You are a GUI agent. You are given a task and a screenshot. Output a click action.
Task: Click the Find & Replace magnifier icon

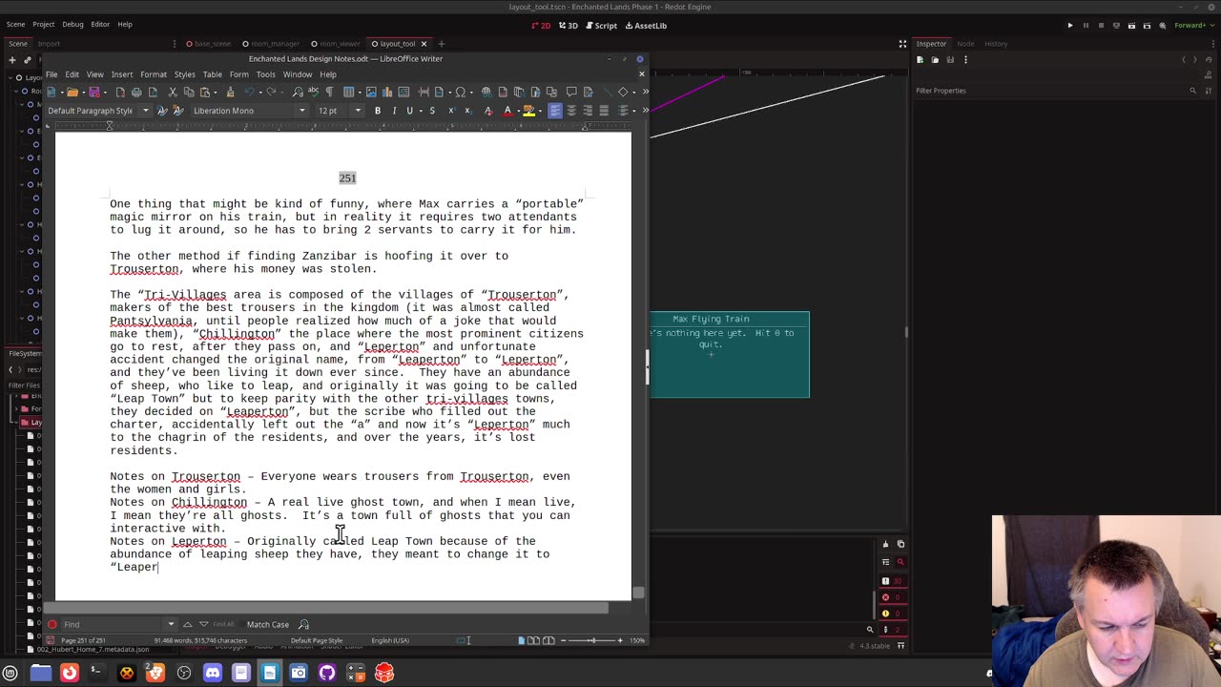point(297,92)
